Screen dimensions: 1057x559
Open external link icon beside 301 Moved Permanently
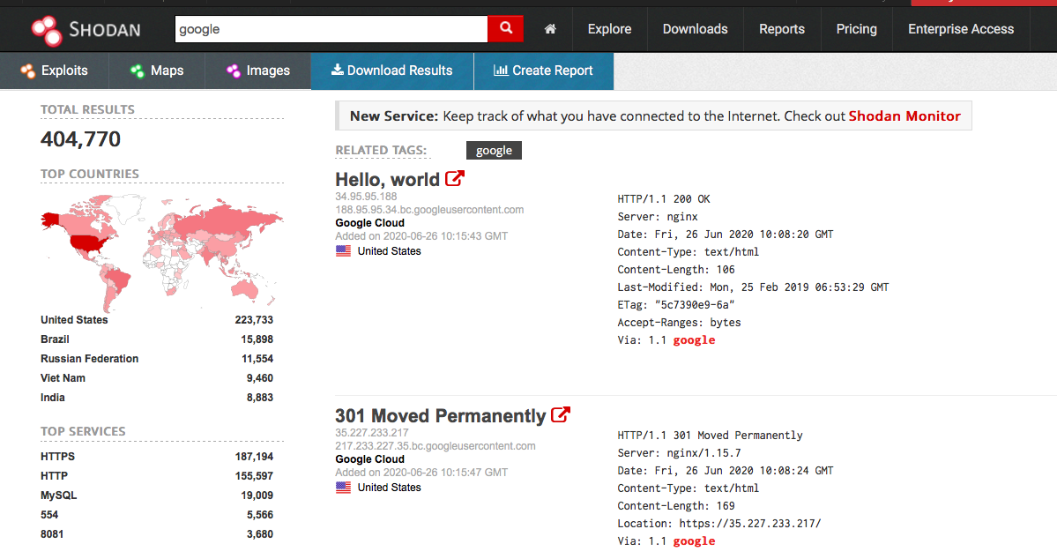click(x=561, y=414)
